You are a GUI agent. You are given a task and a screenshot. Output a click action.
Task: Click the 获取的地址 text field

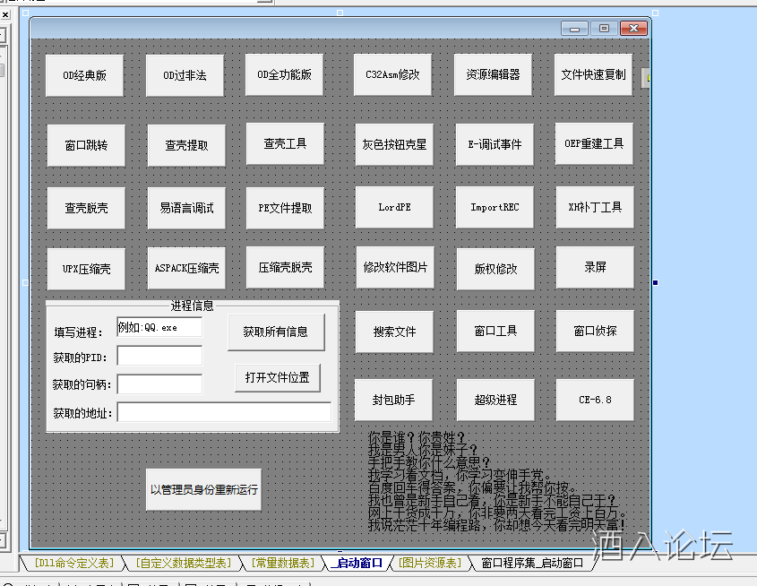click(224, 412)
